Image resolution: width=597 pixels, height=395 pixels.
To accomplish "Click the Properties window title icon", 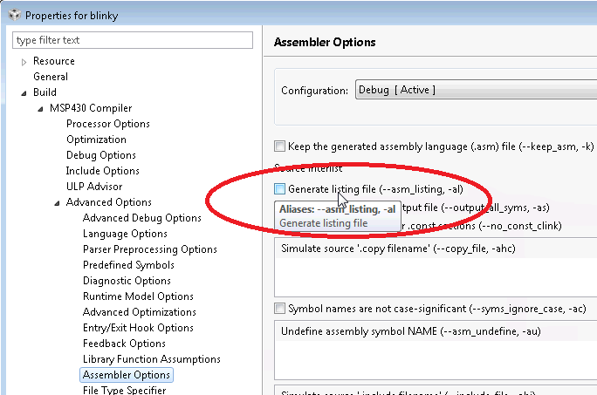I will click(11, 15).
